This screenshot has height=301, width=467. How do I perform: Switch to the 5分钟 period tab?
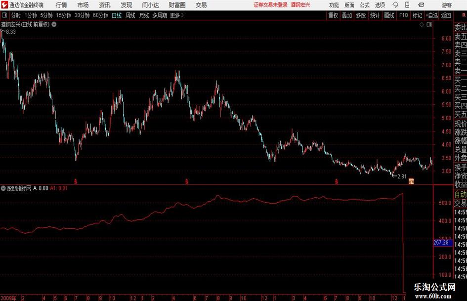pyautogui.click(x=46, y=15)
